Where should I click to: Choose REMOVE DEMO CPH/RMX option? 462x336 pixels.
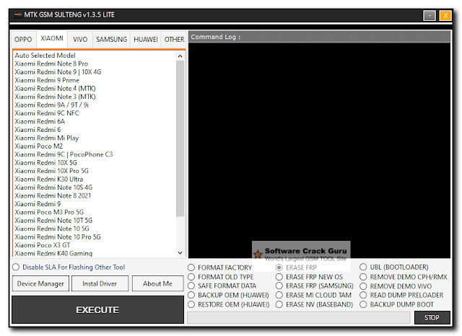coord(404,277)
